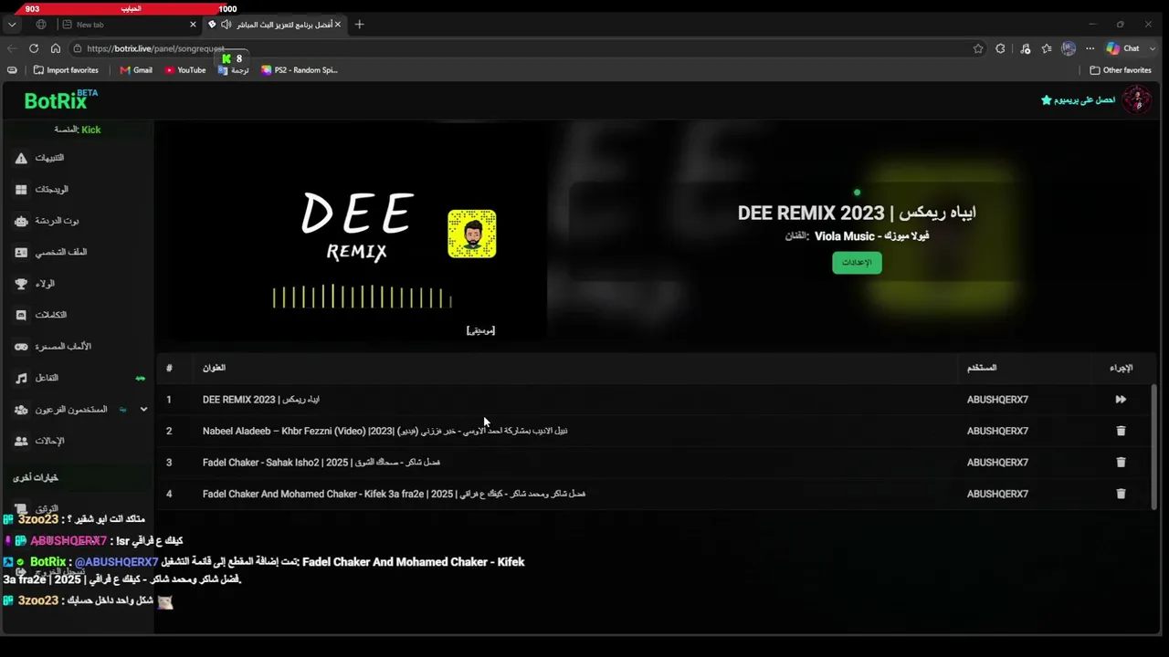View site information lock icon
The width and height of the screenshot is (1169, 657).
pyautogui.click(x=79, y=48)
